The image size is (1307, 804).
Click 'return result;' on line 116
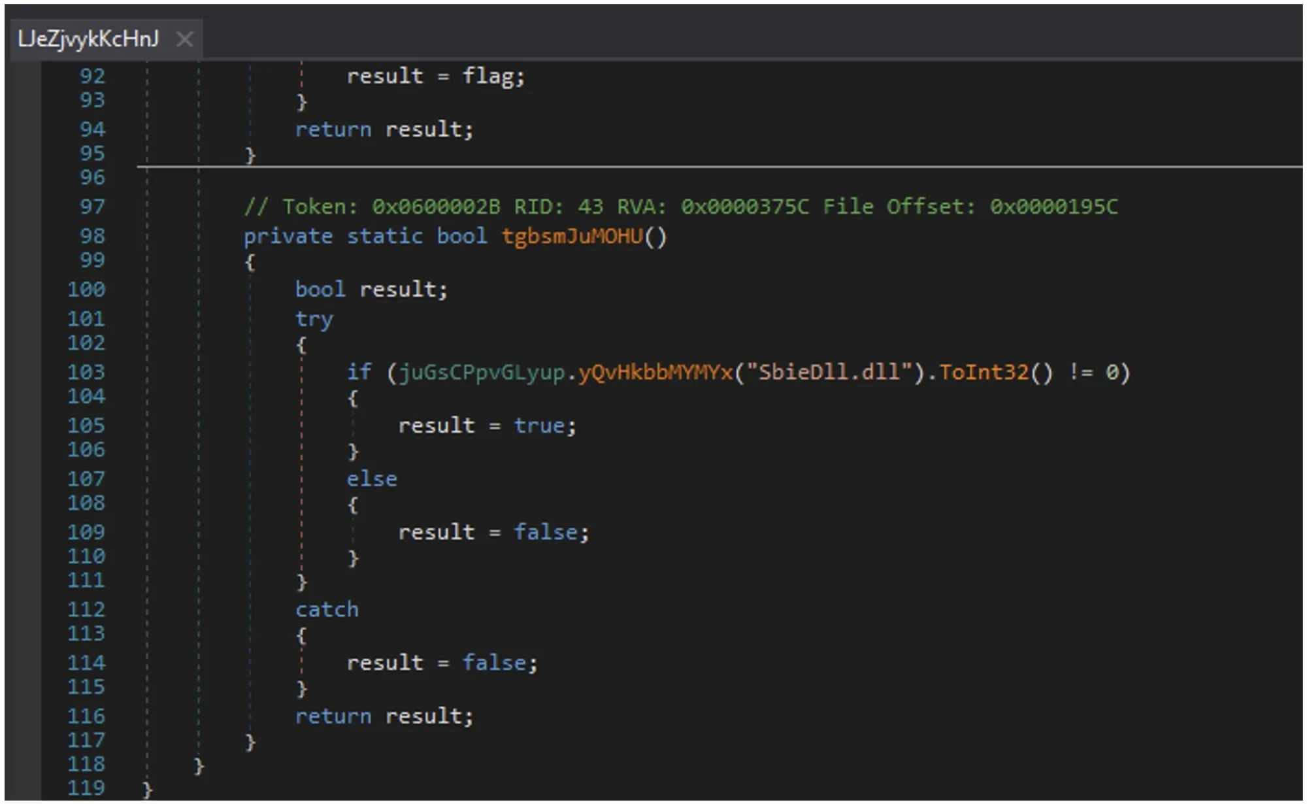(384, 716)
